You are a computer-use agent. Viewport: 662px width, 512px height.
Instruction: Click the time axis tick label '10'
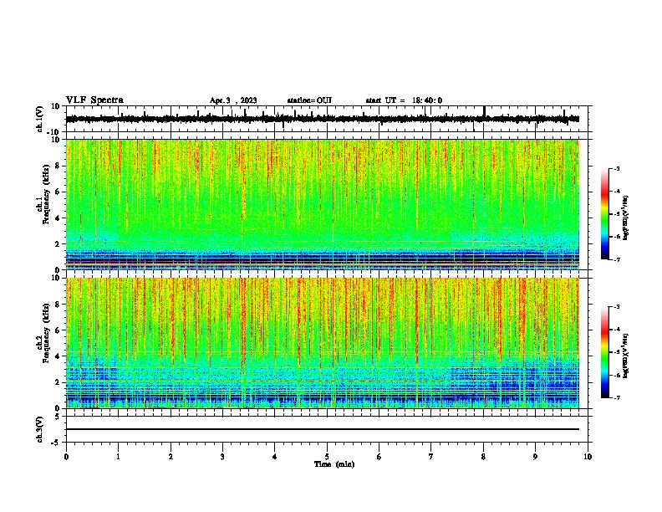click(588, 457)
